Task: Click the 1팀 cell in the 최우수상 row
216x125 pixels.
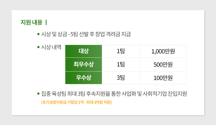Action: tap(121, 65)
